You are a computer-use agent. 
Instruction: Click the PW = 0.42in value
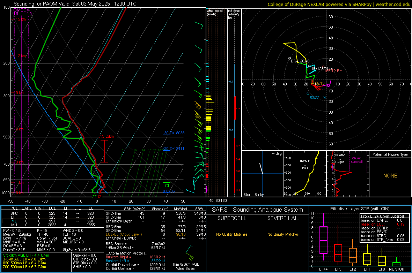point(13,230)
